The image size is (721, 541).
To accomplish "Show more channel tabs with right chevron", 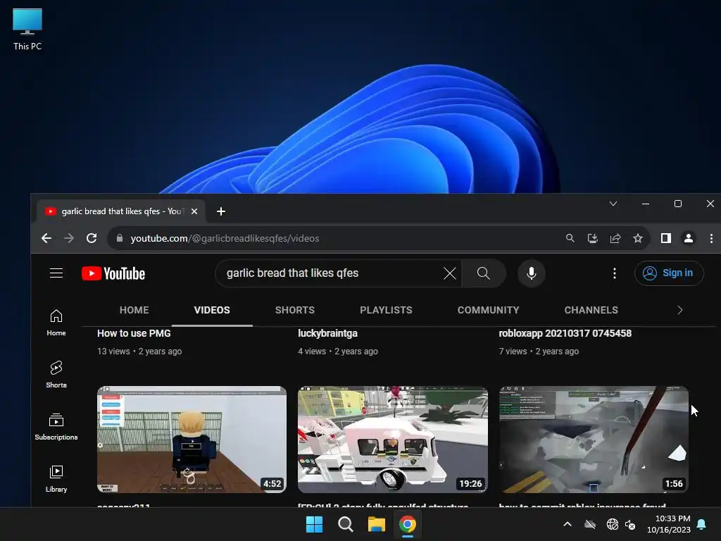I will point(679,310).
